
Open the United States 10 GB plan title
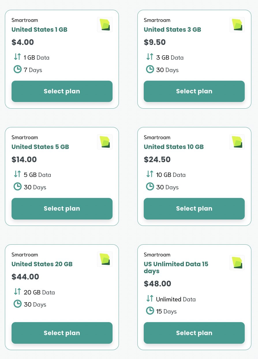pyautogui.click(x=174, y=147)
